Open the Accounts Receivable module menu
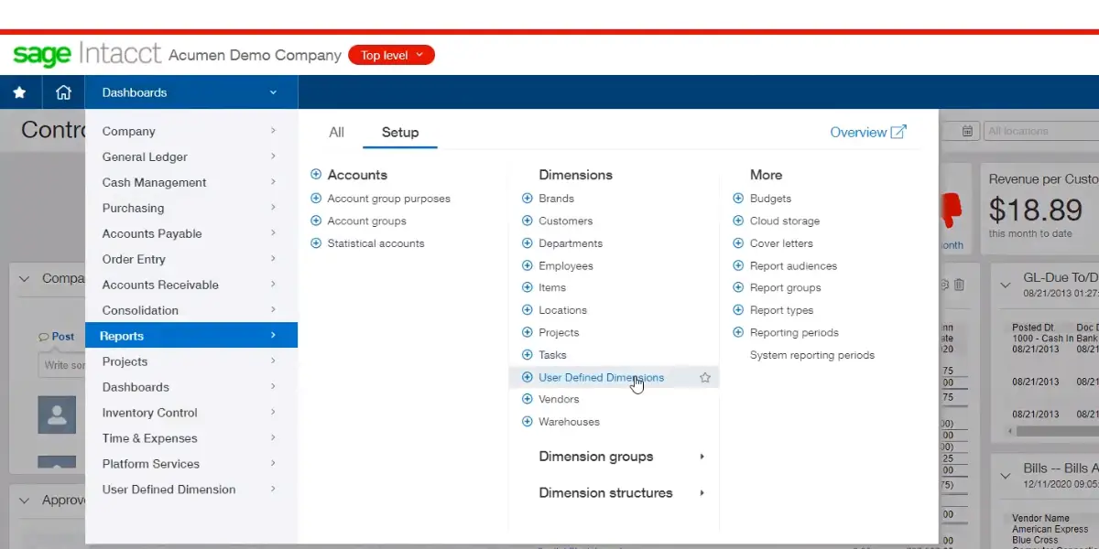 point(191,285)
